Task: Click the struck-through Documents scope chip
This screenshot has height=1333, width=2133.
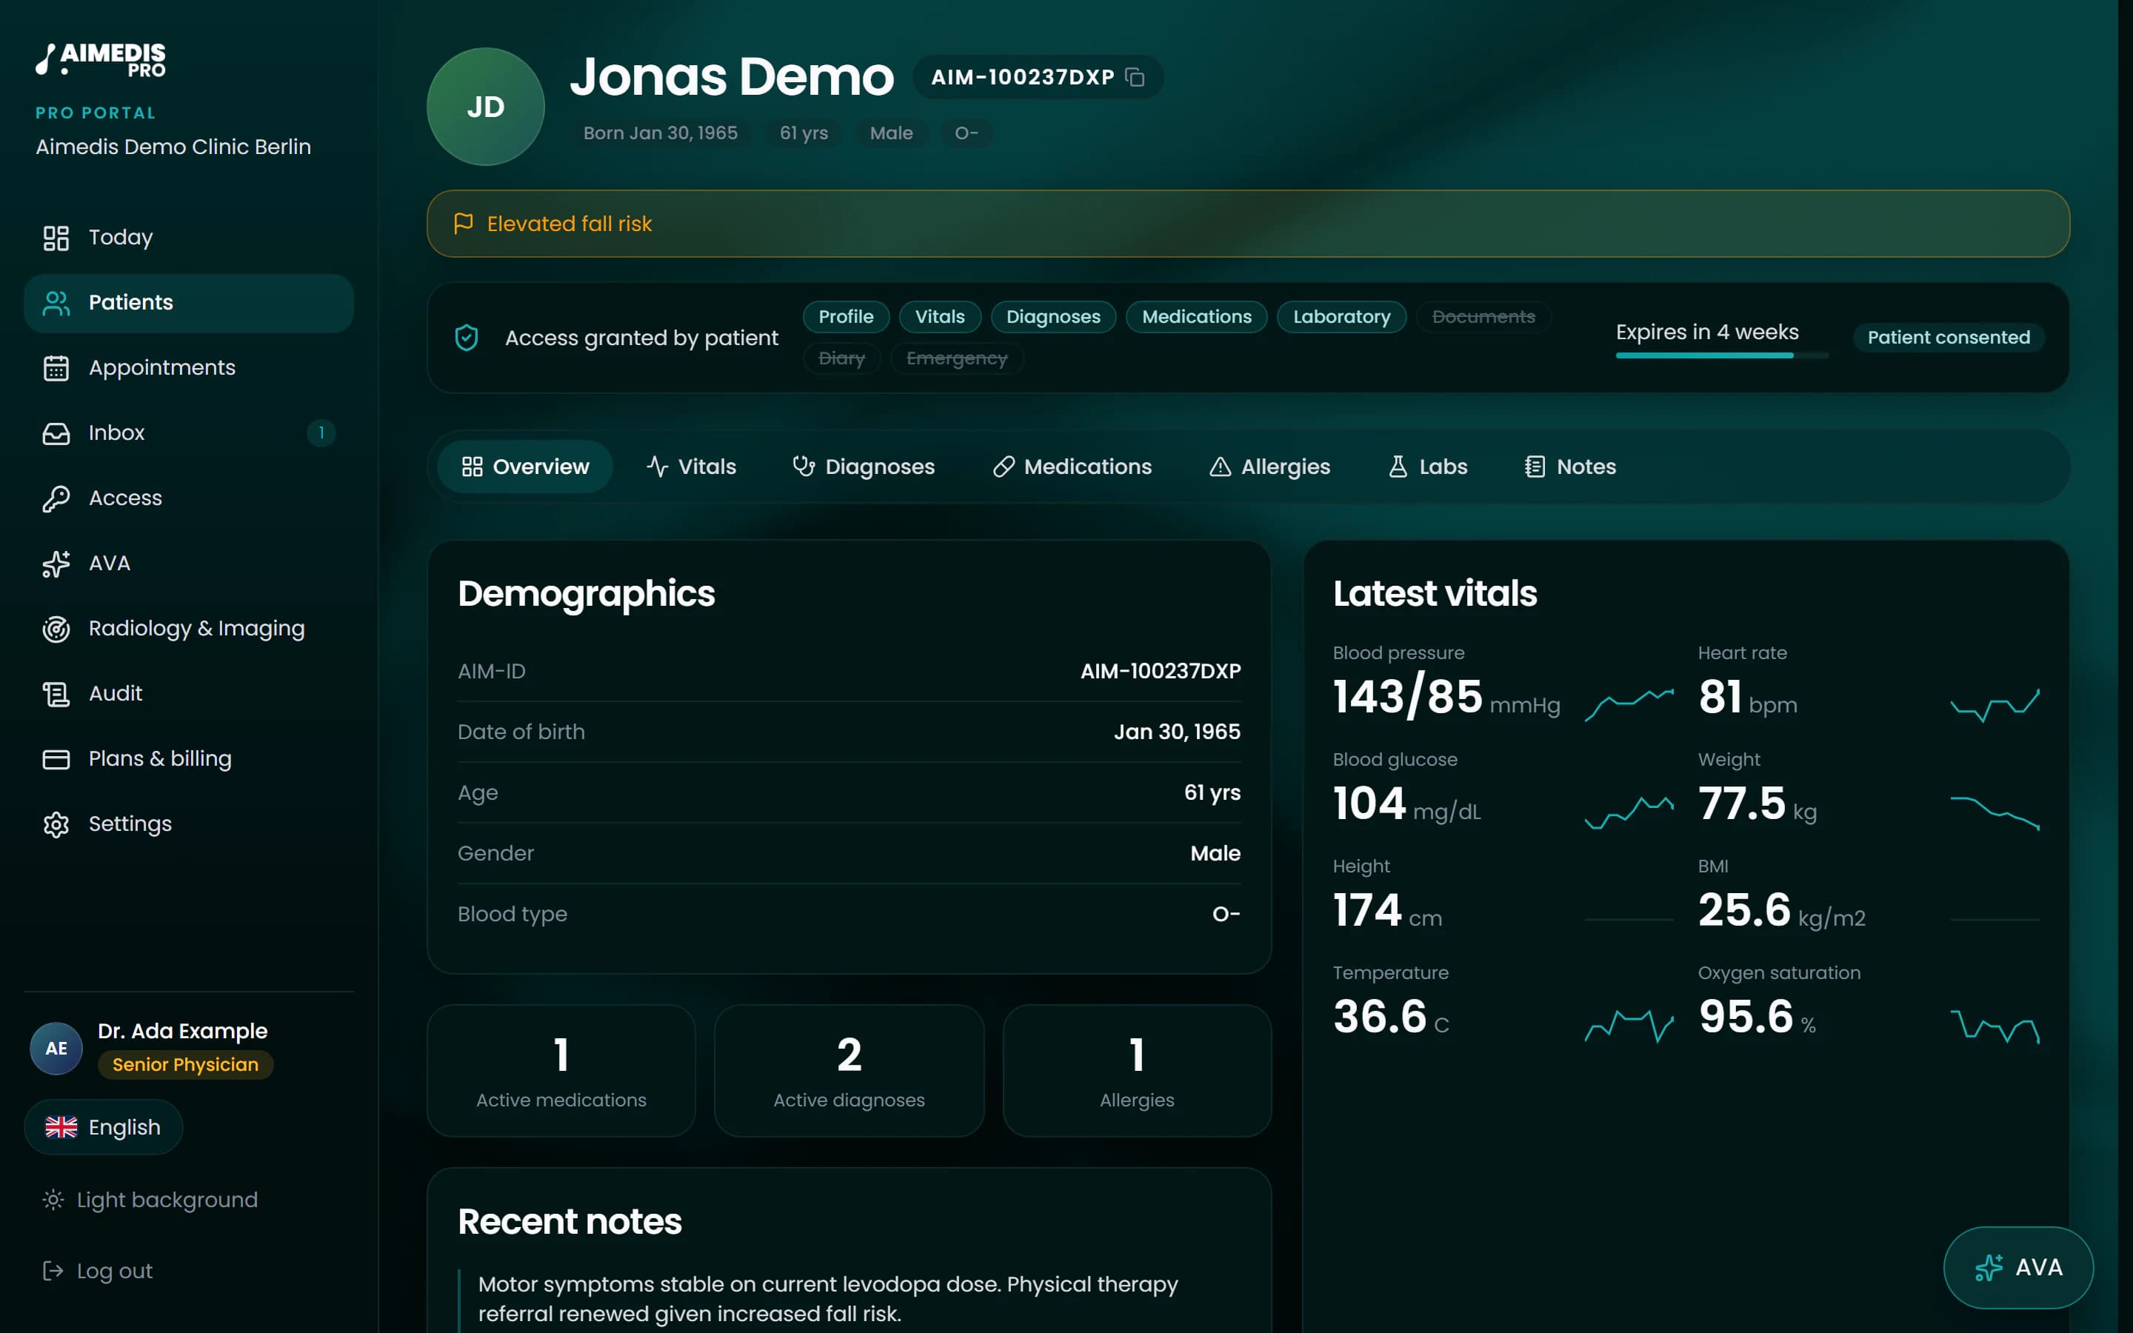Action: coord(1483,316)
